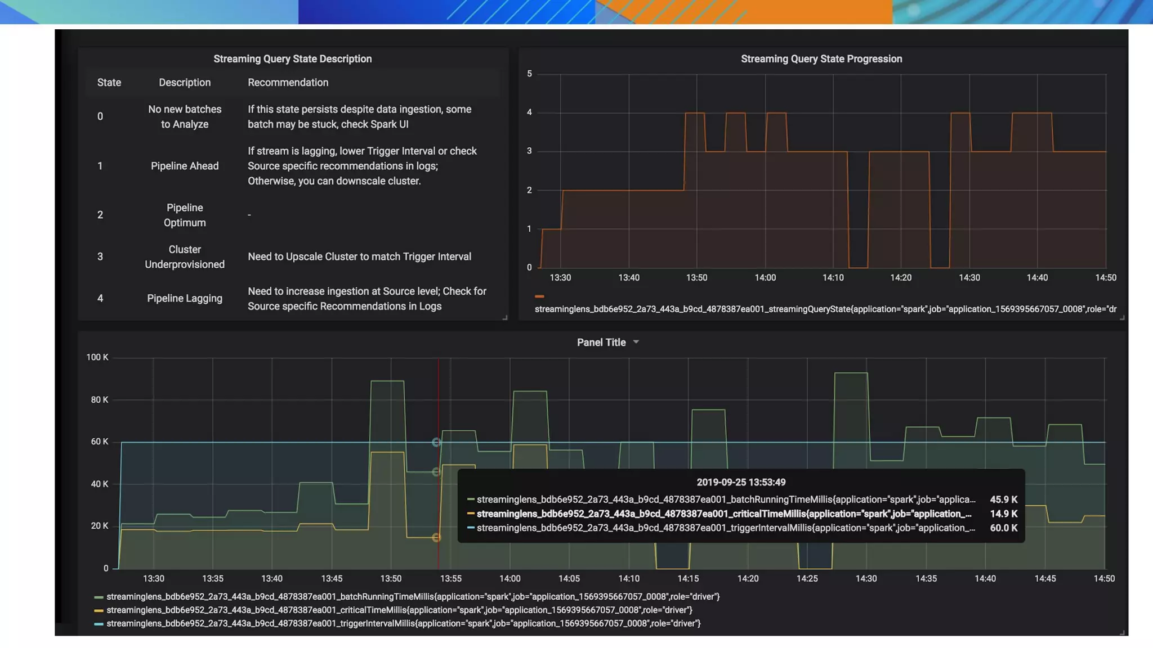Toggle the criticalTimeMillis series in bottom legend
Screen dimensions: 1153x648
(399, 610)
